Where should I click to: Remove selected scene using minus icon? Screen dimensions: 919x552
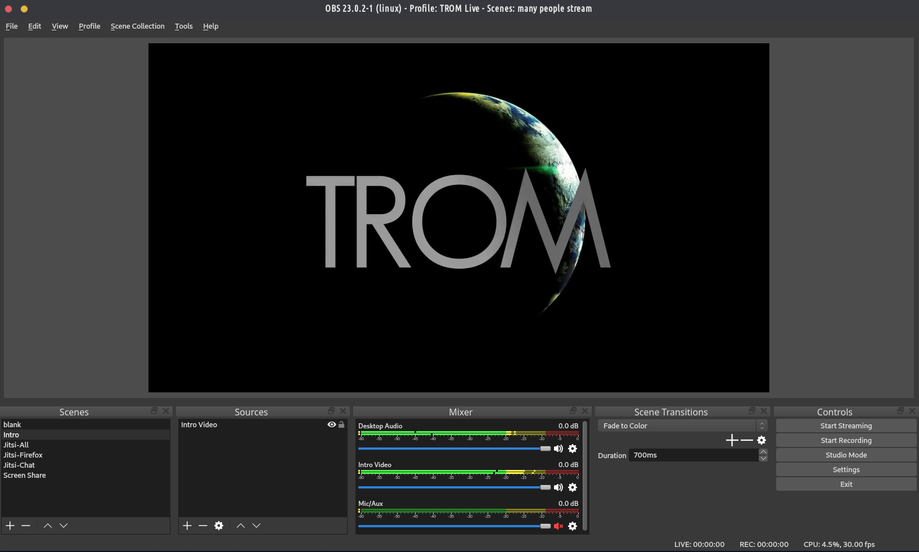[x=25, y=526]
